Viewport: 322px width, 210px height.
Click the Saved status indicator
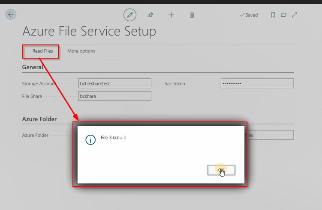coord(249,15)
